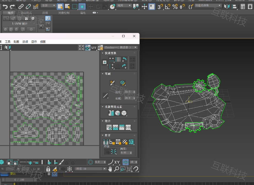Click the weld threshold 0.01 field
The height and width of the screenshot is (185, 254).
point(126,153)
